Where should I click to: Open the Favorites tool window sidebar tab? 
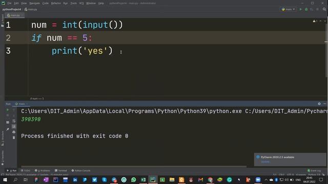pyautogui.click(x=2, y=158)
